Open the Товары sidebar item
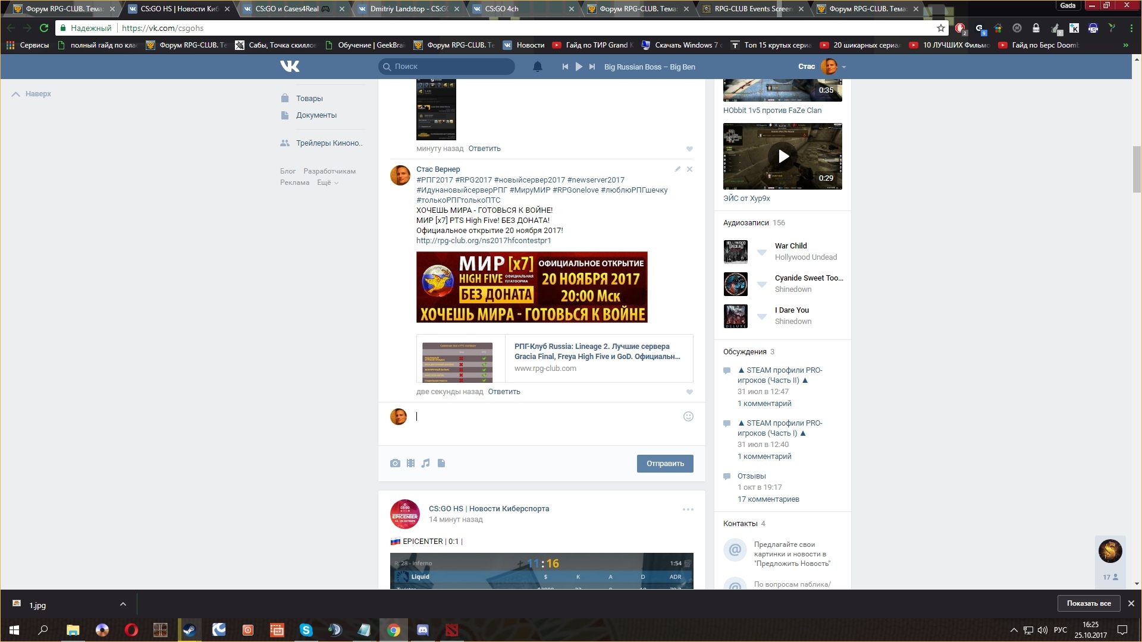This screenshot has height=642, width=1142. pyautogui.click(x=309, y=99)
